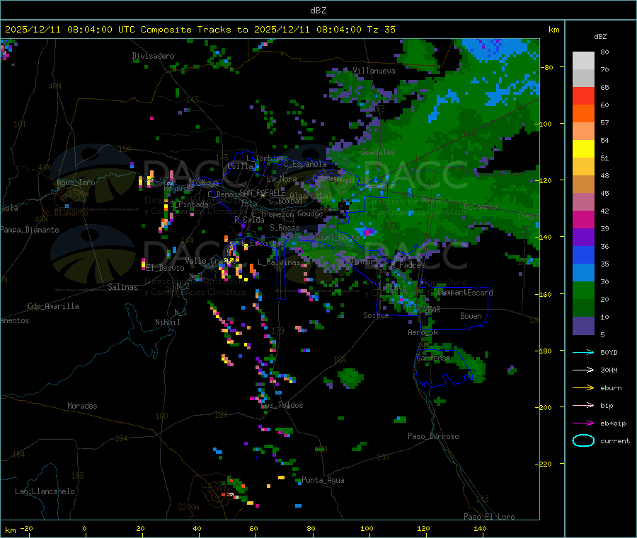Click the timestamp header 2025/12/11 08:04:00 UTC
The height and width of the screenshot is (538, 637).
click(x=70, y=30)
